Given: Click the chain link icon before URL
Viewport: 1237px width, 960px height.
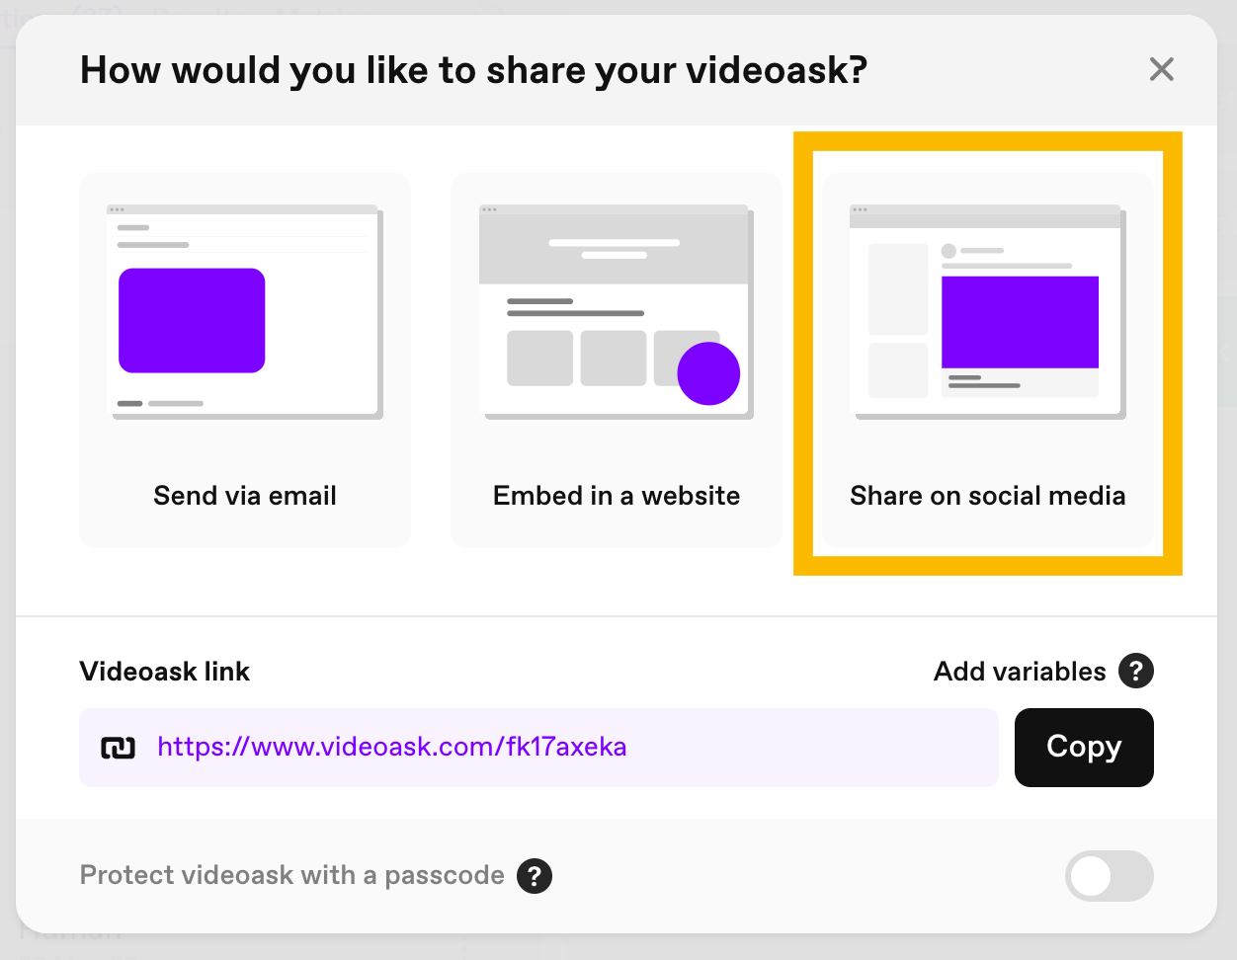Looking at the screenshot, I should (x=119, y=748).
